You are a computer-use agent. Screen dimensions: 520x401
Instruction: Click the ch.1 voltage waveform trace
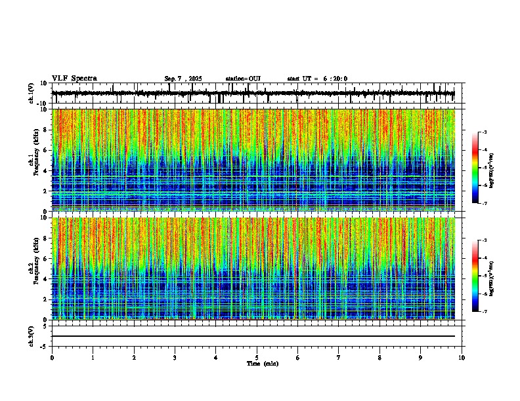coord(253,93)
